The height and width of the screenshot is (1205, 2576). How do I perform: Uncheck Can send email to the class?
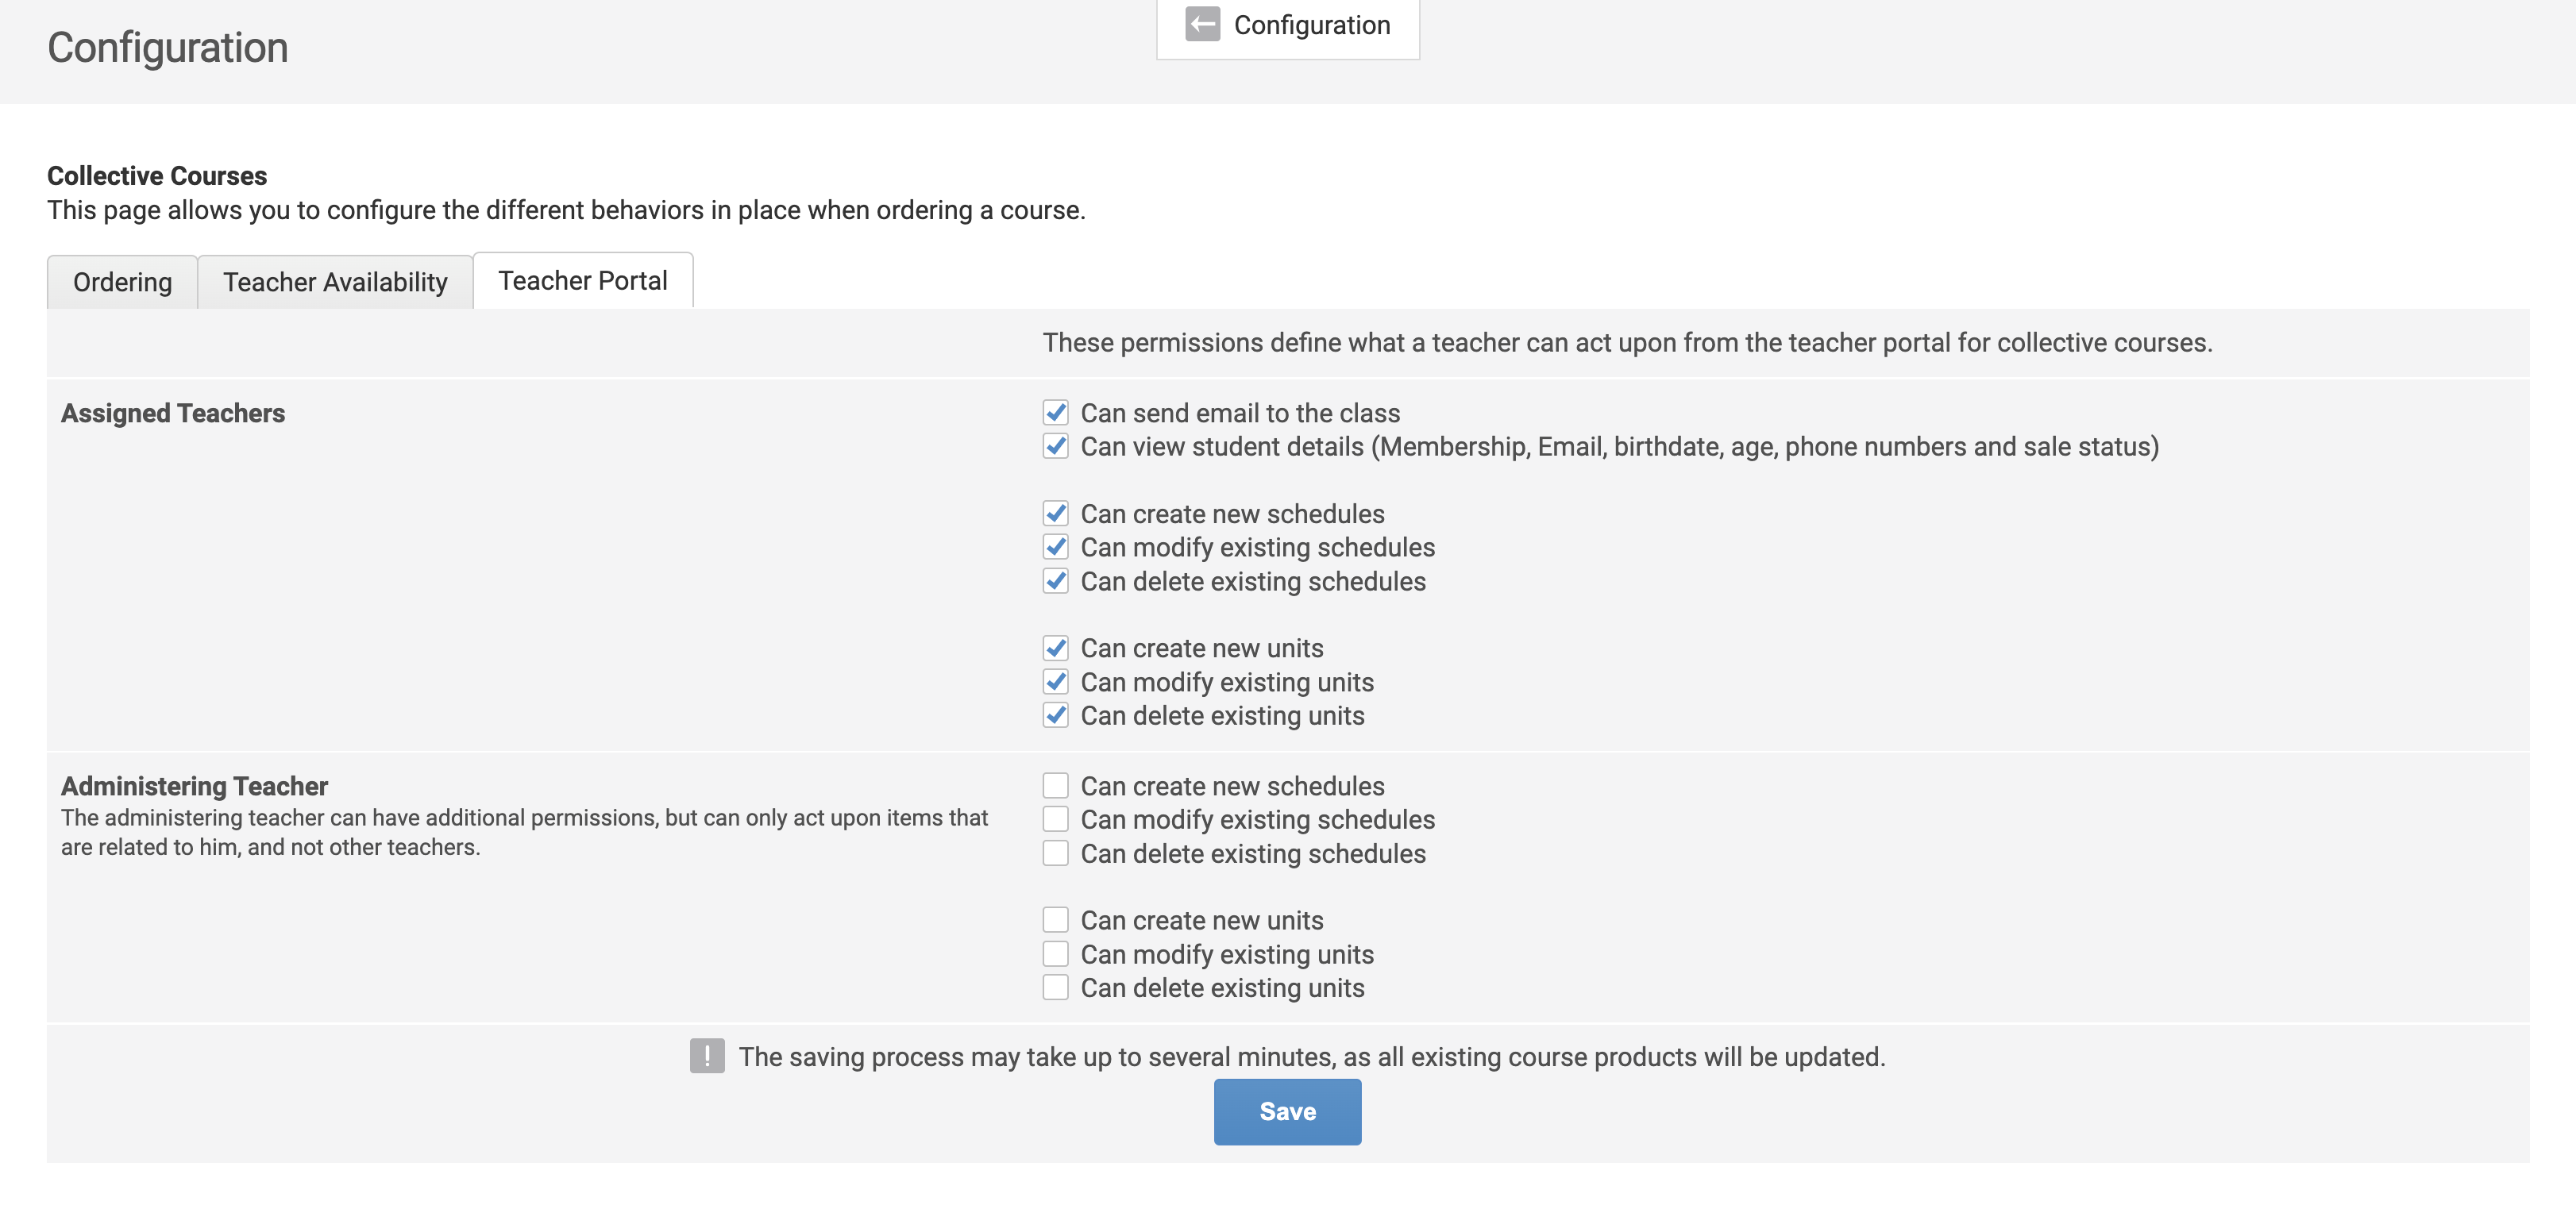point(1055,413)
